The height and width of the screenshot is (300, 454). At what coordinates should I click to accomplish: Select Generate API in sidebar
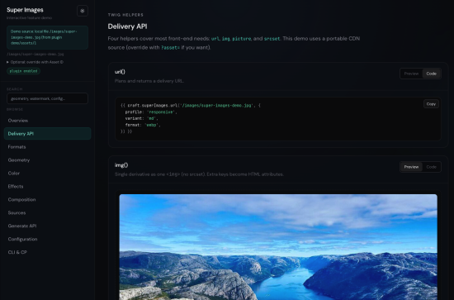48,226
